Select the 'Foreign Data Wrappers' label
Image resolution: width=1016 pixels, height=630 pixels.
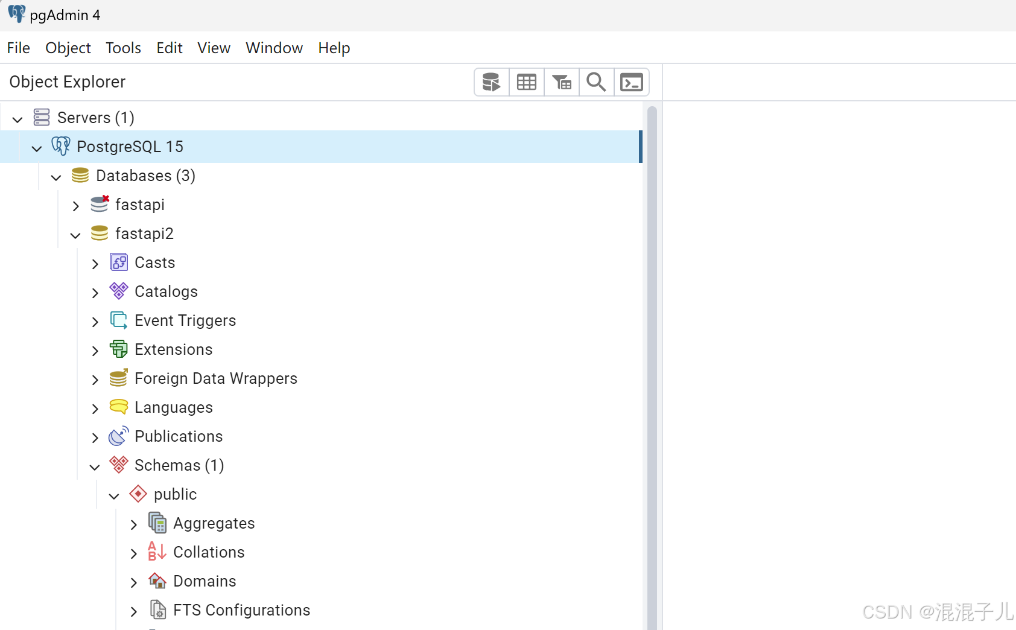(x=216, y=378)
